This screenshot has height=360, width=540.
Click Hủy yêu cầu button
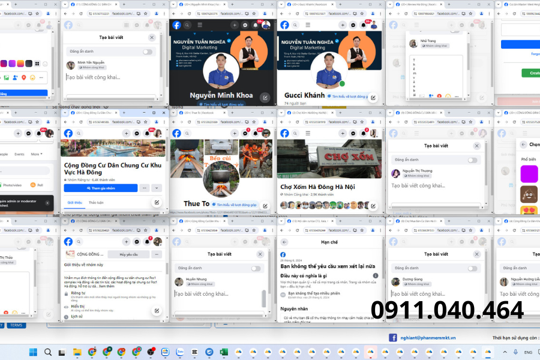(128, 254)
